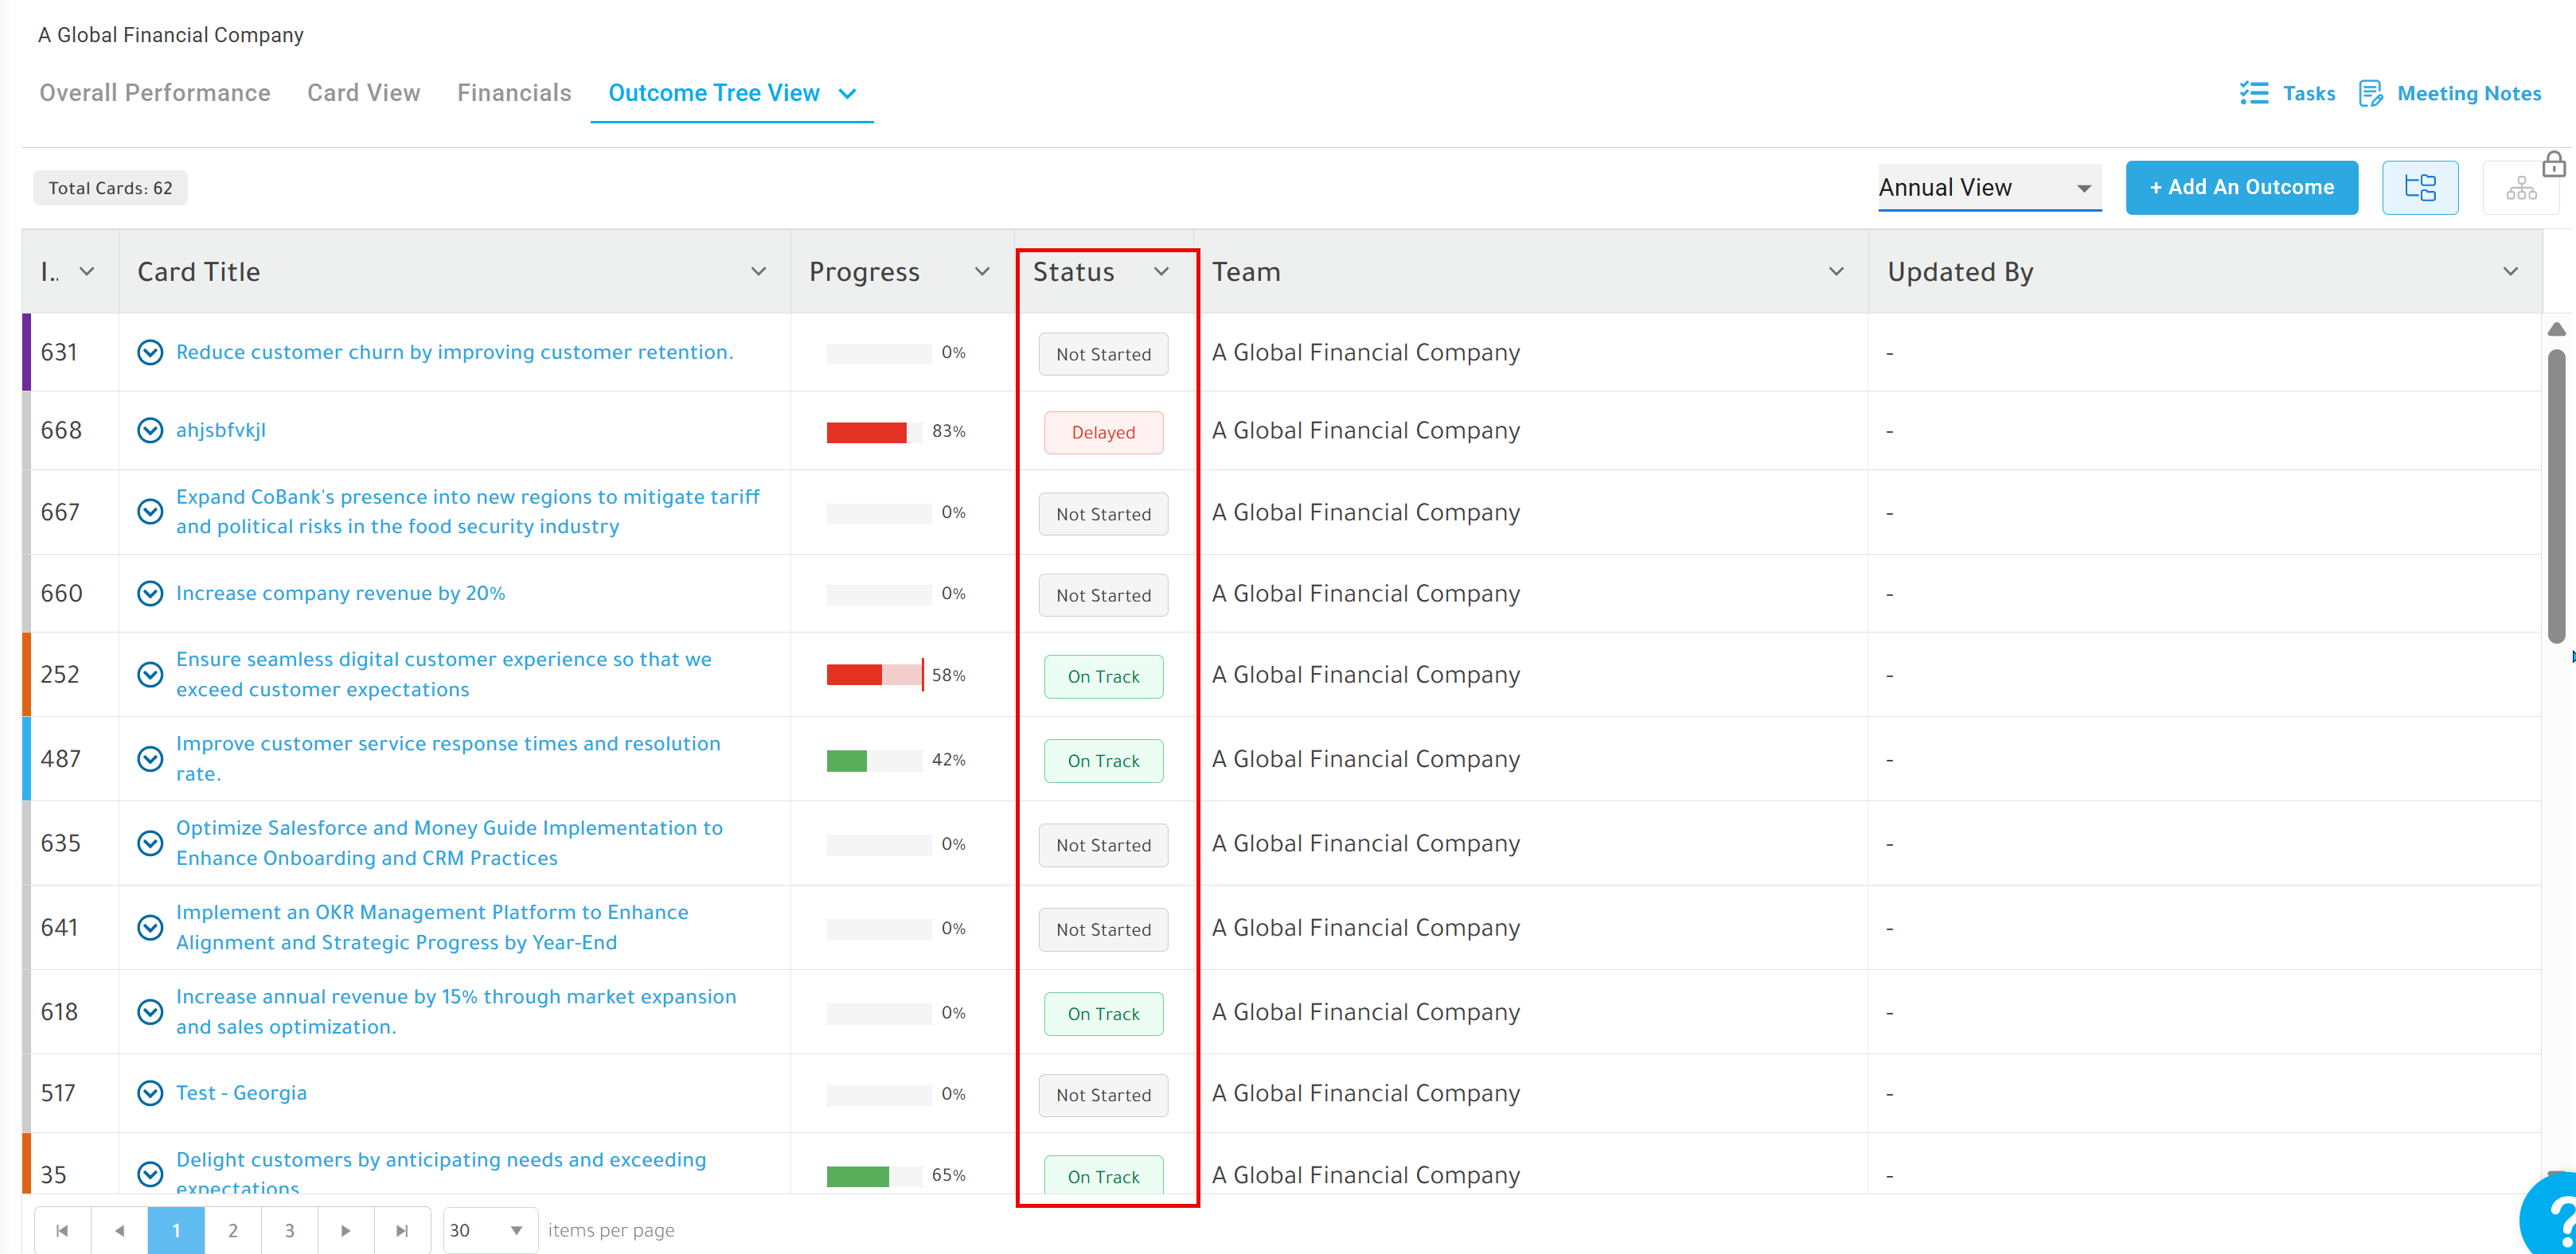Switch to the tree list view icon
Image resolution: width=2576 pixels, height=1254 pixels.
pyautogui.click(x=2420, y=187)
